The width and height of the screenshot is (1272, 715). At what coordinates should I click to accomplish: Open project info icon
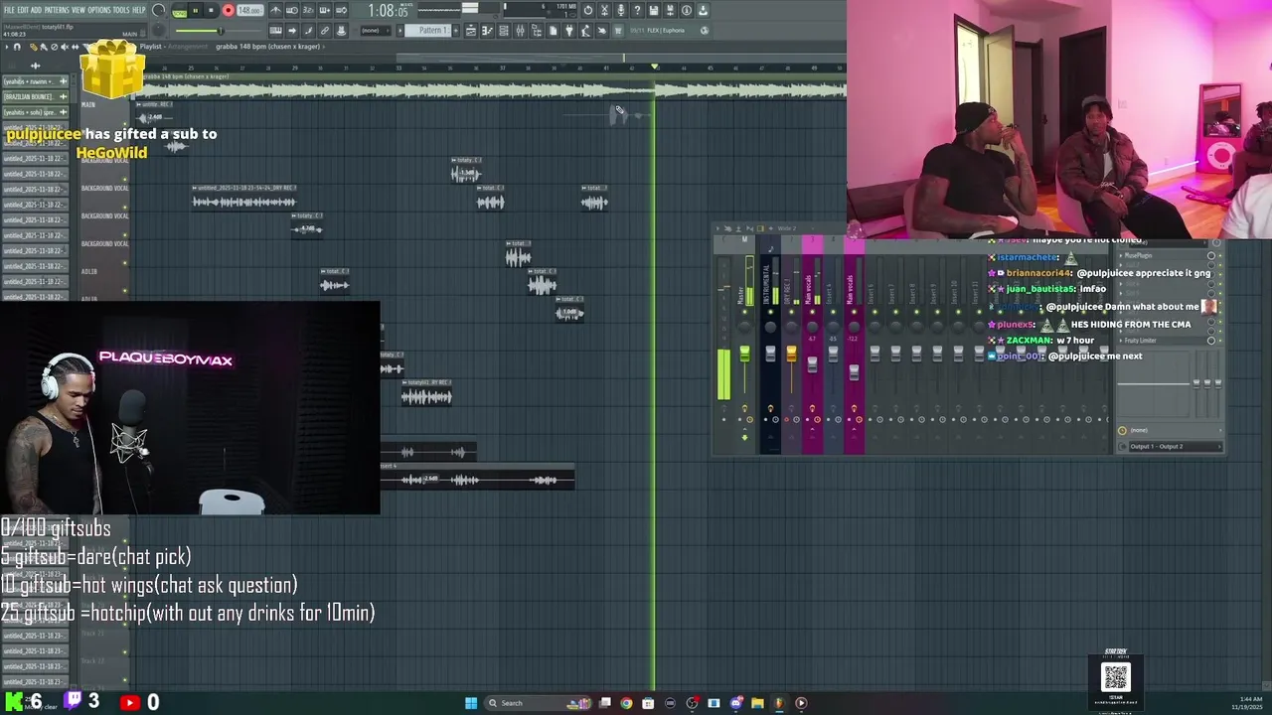pos(686,10)
